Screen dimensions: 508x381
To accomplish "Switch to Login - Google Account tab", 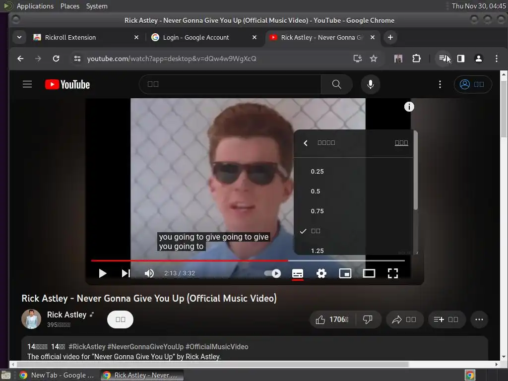I will 202,37.
